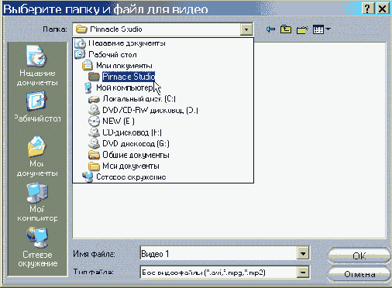Viewport: 392px width, 288px height.
Task: Open the Views menu icon
Action: (x=322, y=29)
